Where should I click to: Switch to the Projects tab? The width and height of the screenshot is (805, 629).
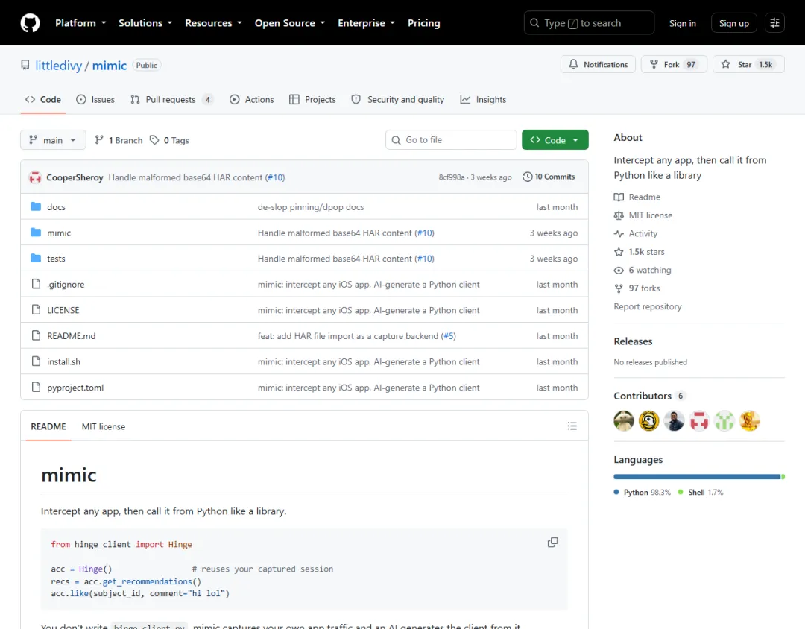(312, 100)
